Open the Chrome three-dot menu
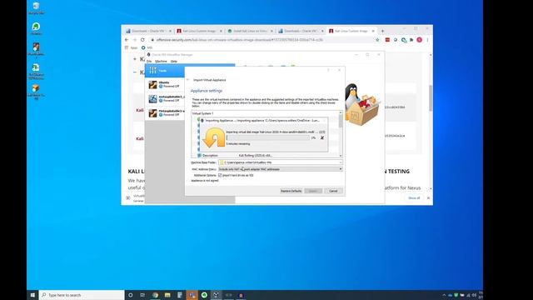Viewport: 533px width, 300px height. pyautogui.click(x=427, y=40)
